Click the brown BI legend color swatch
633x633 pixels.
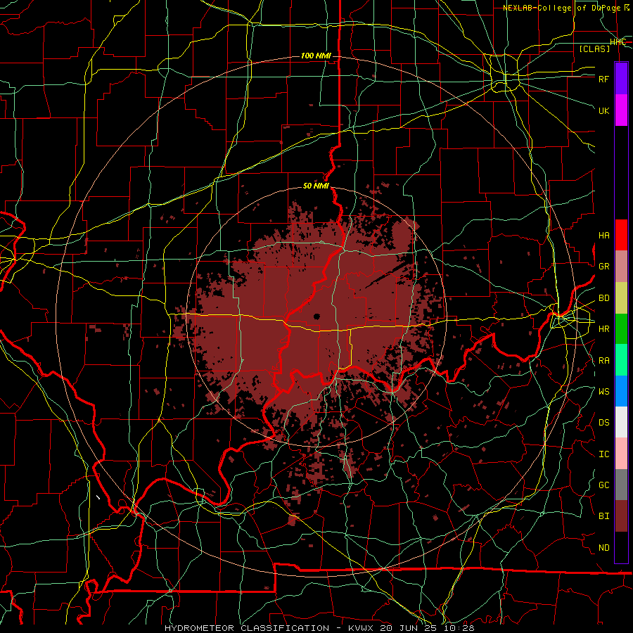coord(621,516)
